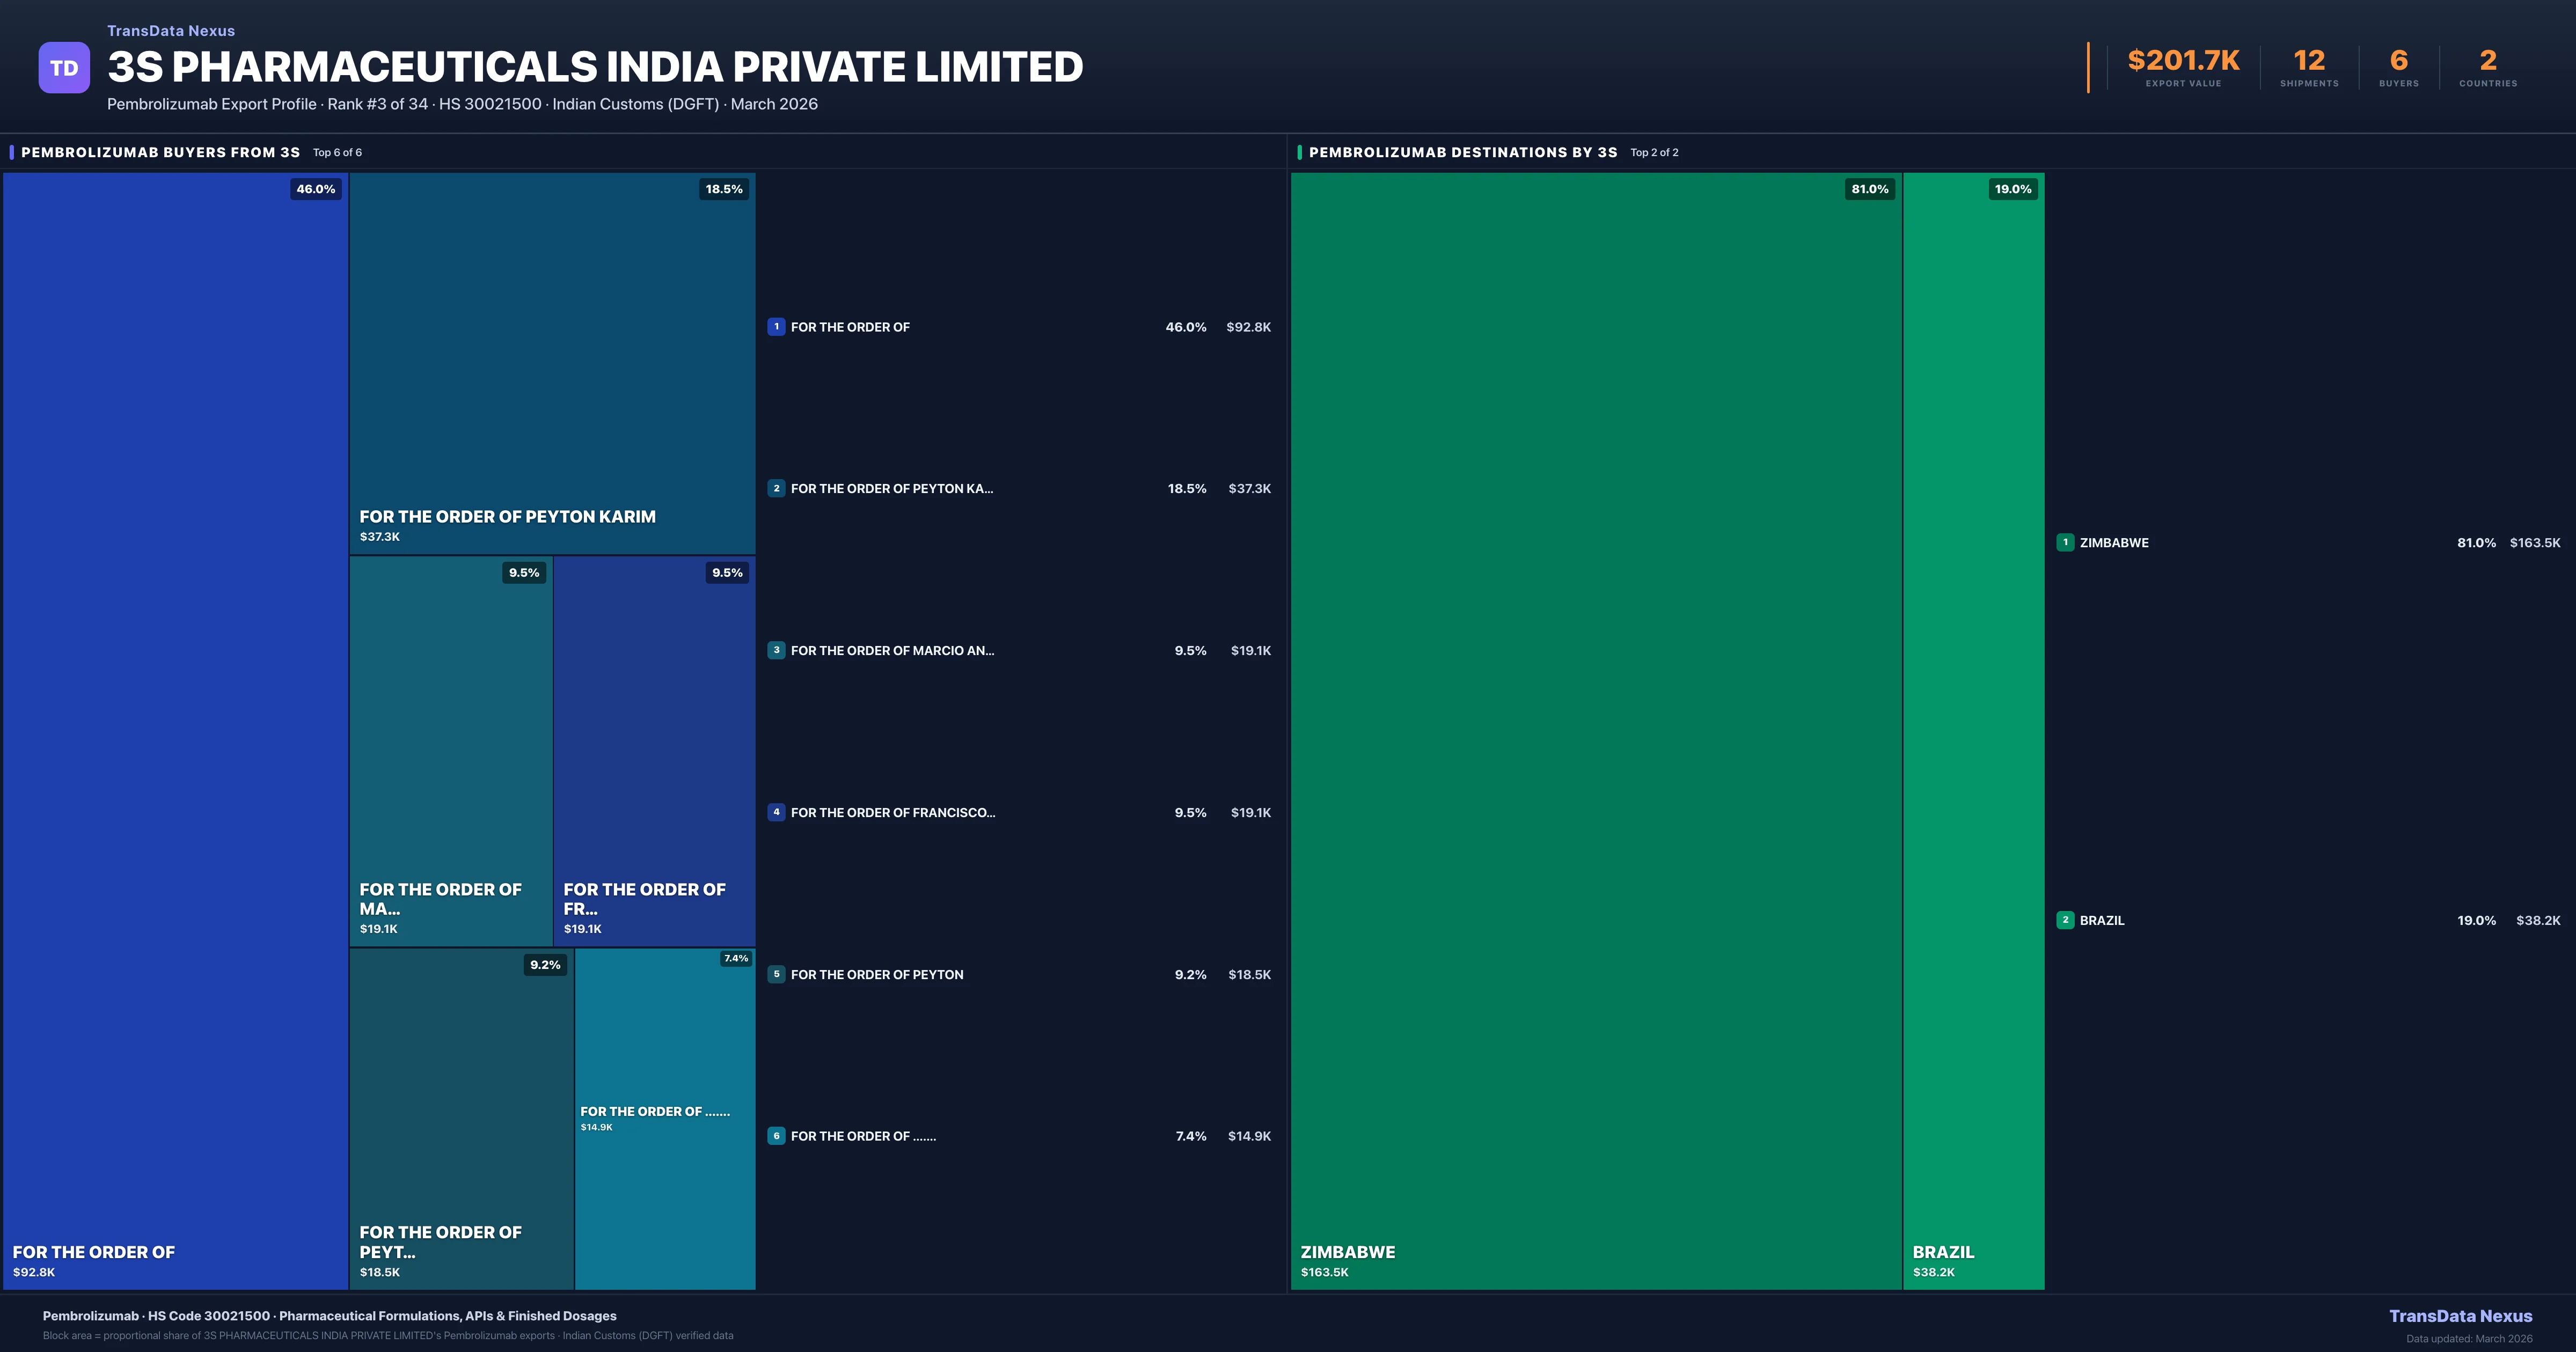Image resolution: width=2576 pixels, height=1352 pixels.
Task: Click rank 1 badge for FOR THE ORDER OF
Action: pos(776,327)
